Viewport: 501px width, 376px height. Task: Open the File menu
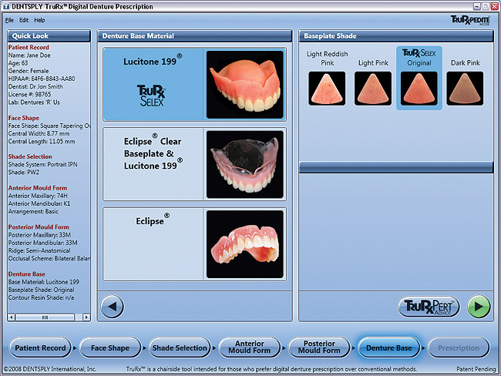(x=9, y=20)
